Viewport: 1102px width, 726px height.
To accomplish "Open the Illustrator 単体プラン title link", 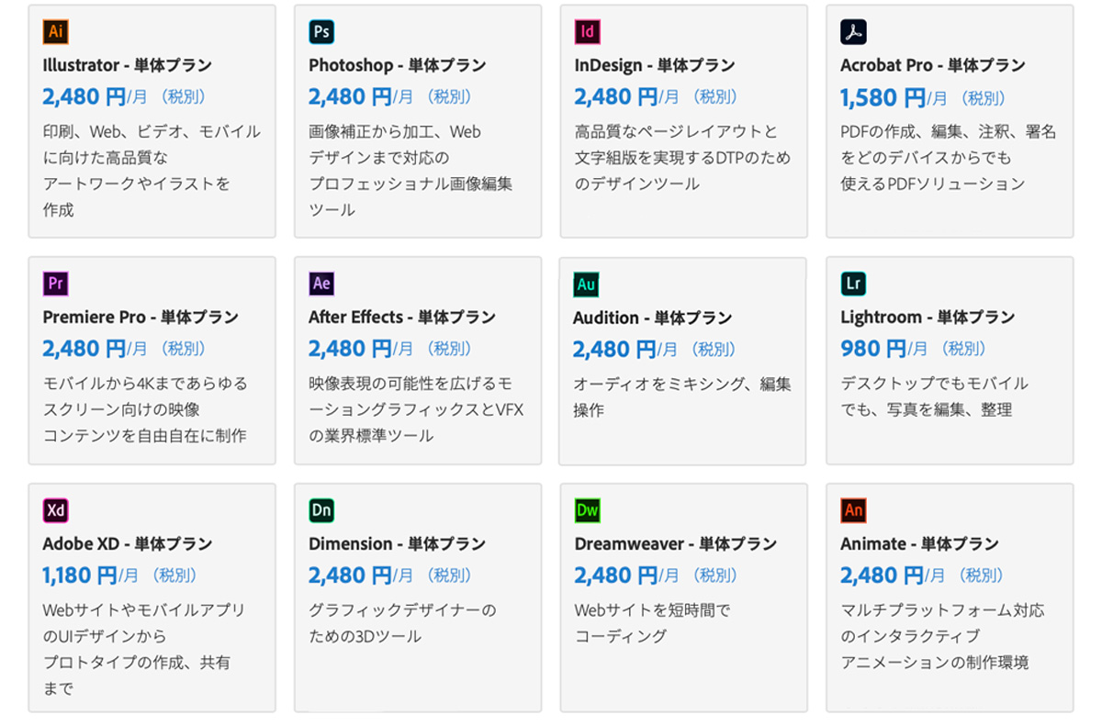I will [127, 65].
